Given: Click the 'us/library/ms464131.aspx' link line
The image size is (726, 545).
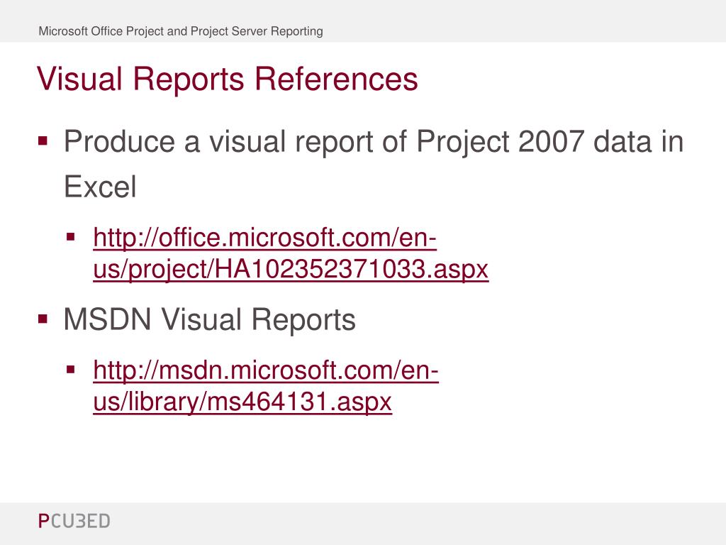Looking at the screenshot, I should pos(242,401).
